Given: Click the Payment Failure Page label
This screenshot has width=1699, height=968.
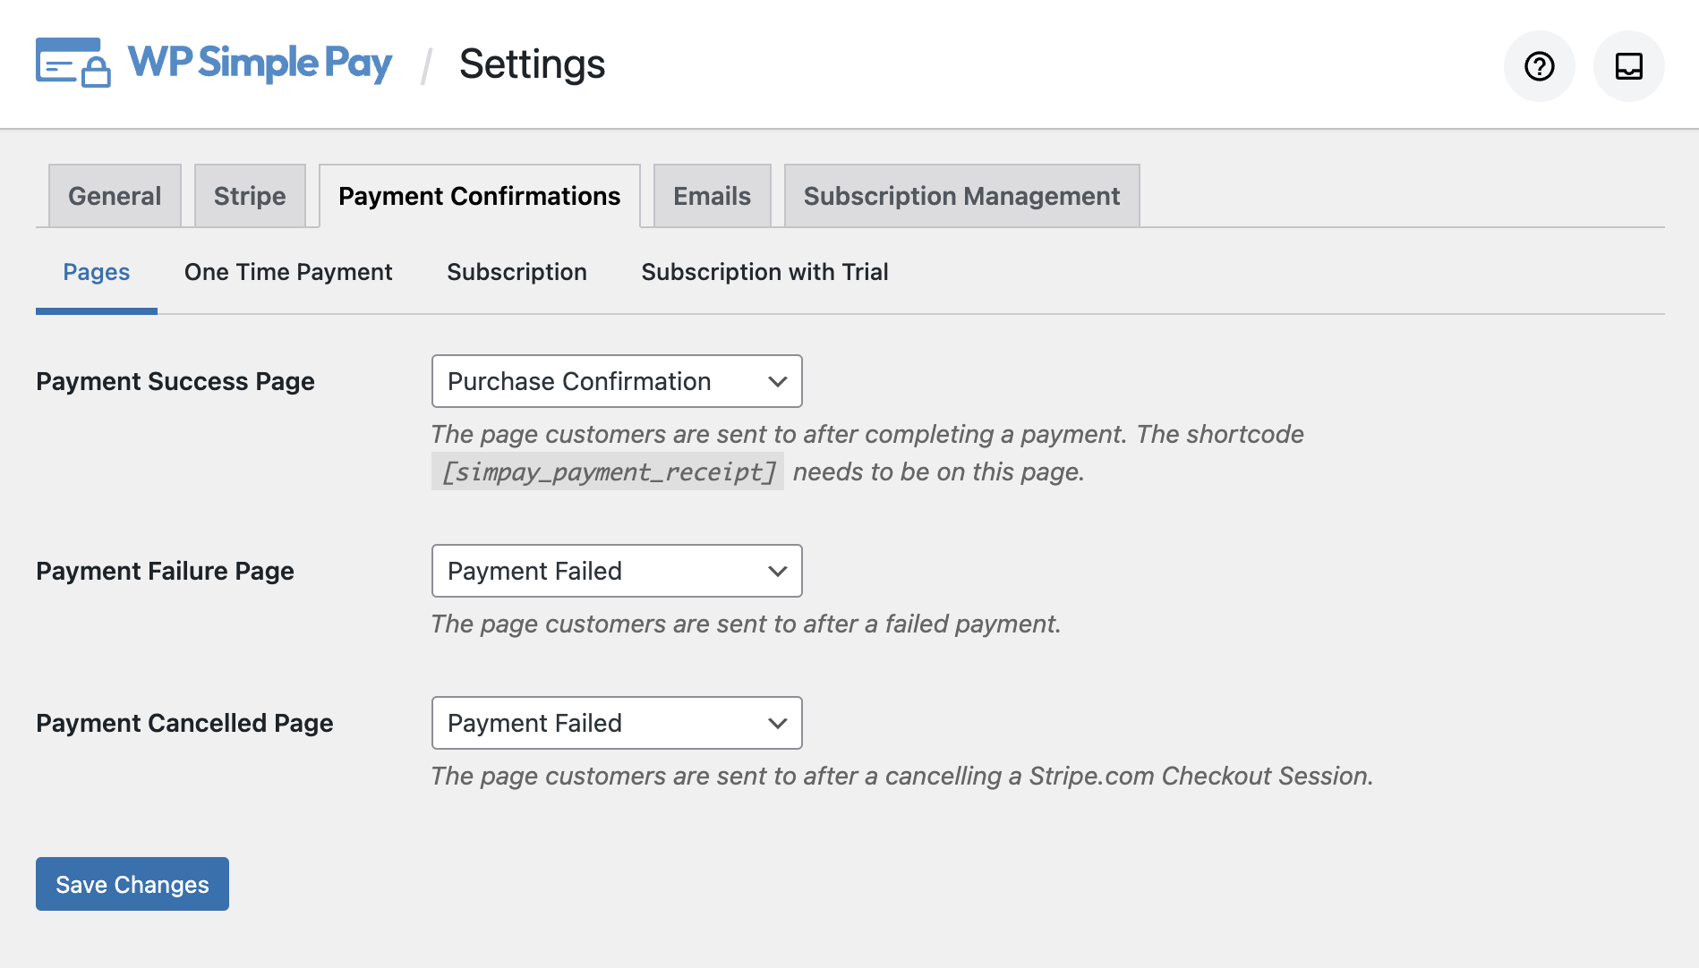Looking at the screenshot, I should (165, 571).
